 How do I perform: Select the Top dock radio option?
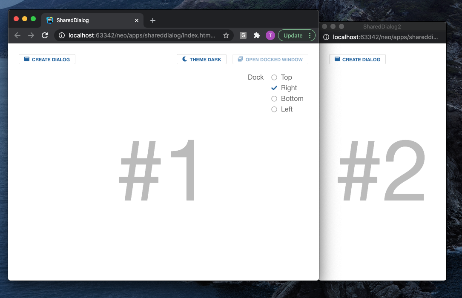click(274, 77)
